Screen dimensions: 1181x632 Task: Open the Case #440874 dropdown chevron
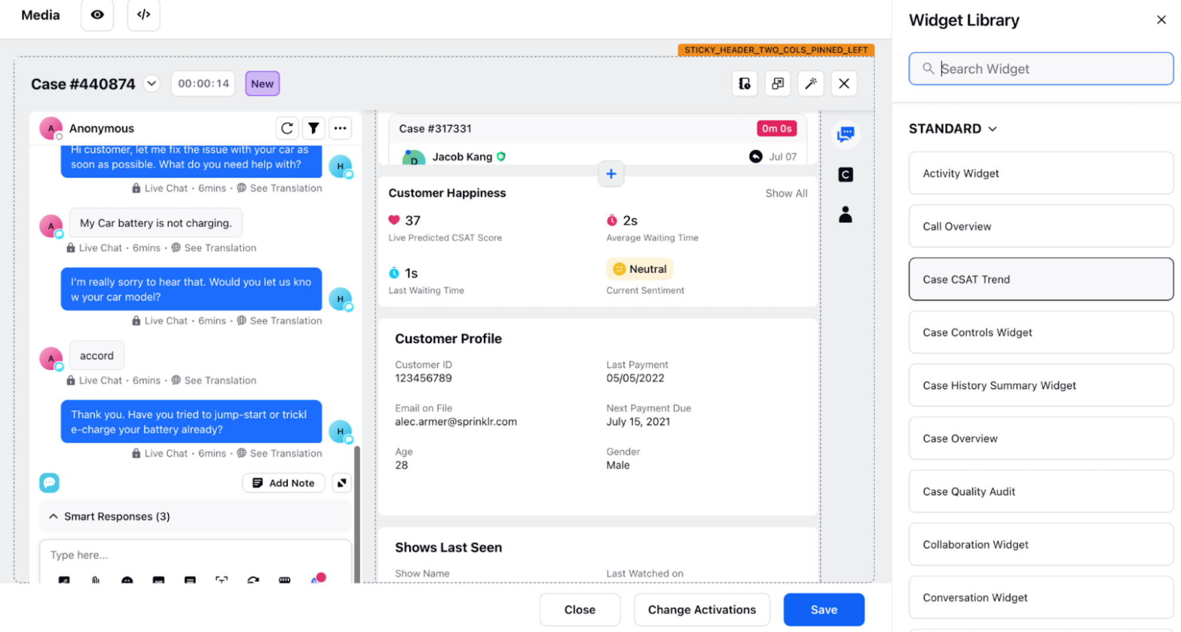(x=152, y=83)
